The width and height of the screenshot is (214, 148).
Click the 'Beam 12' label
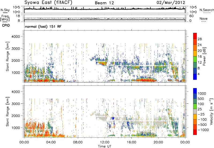(104, 3)
